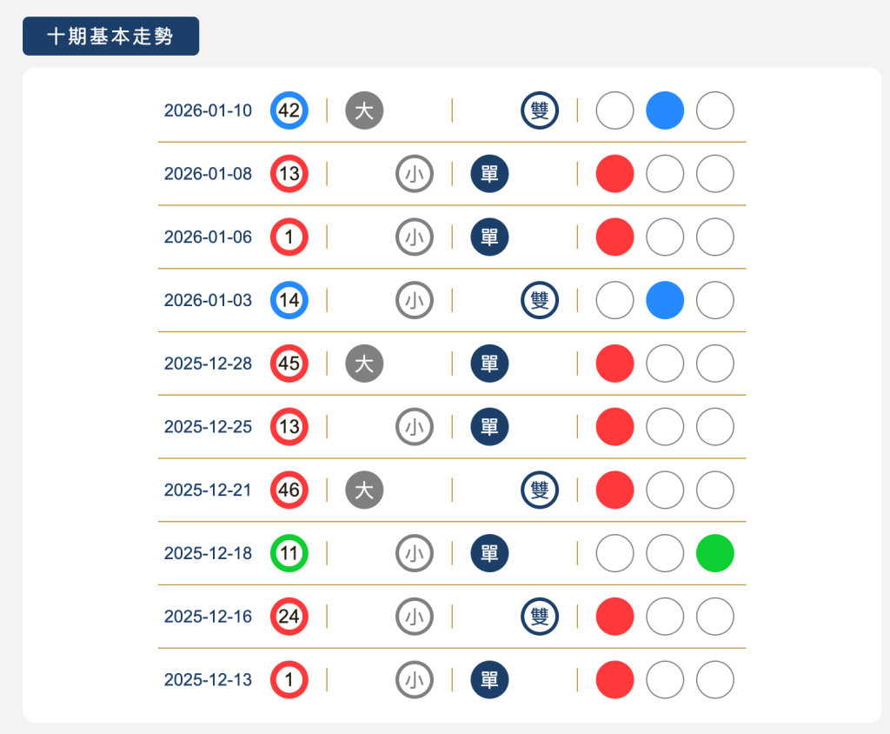The width and height of the screenshot is (890, 734).
Task: Click the 單 icon in the 2025-12-28 row
Action: click(489, 364)
